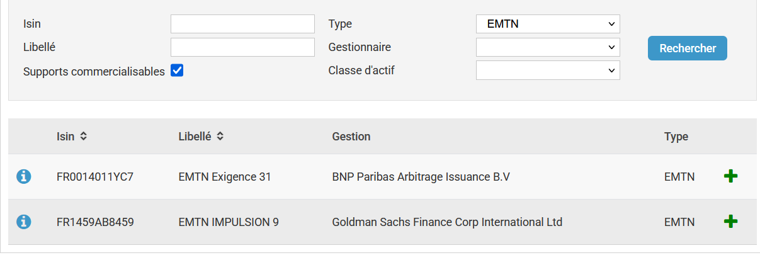Uncheck Supports commercialisables checkbox

pos(177,71)
